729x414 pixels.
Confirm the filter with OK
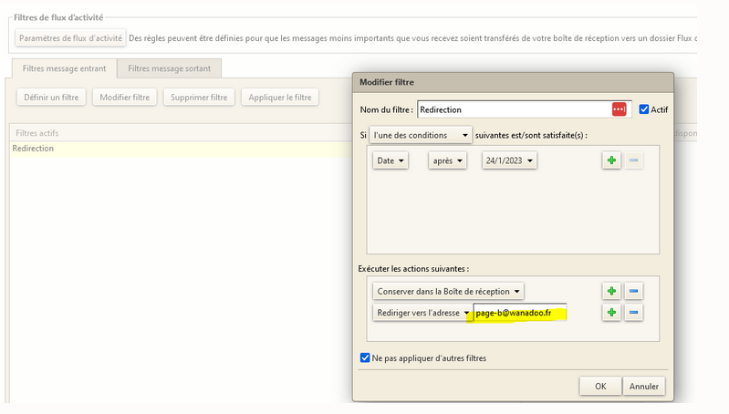pyautogui.click(x=600, y=386)
